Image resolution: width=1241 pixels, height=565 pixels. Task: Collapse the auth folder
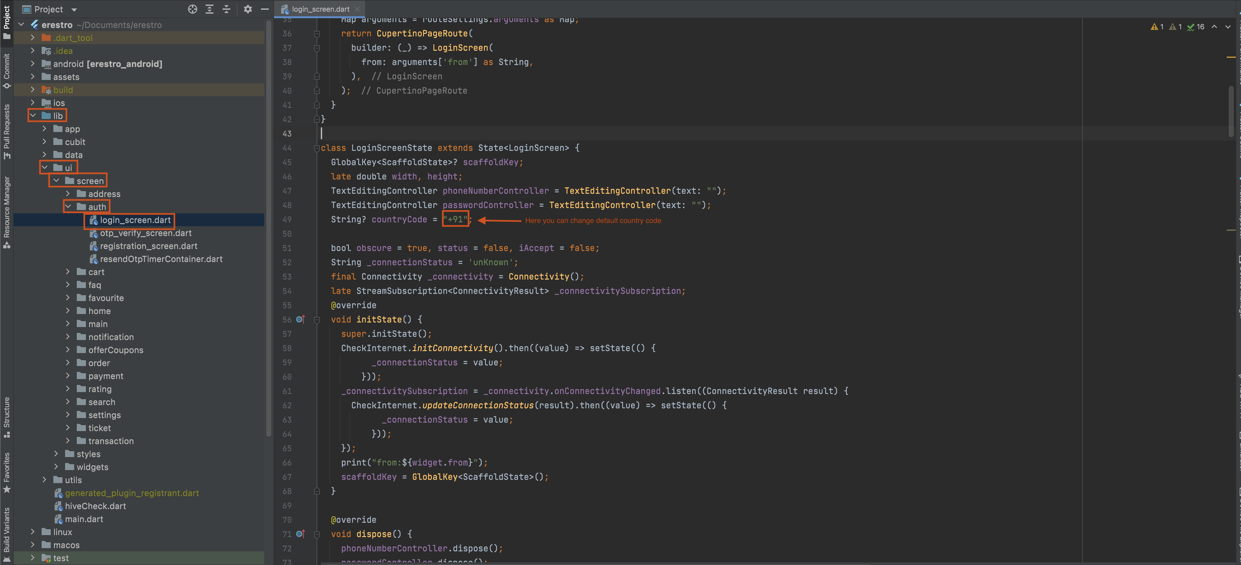(68, 206)
